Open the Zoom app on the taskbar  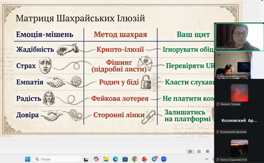(164, 159)
